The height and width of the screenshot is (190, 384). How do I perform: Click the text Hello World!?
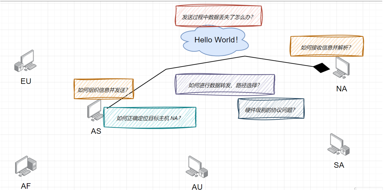click(x=216, y=40)
